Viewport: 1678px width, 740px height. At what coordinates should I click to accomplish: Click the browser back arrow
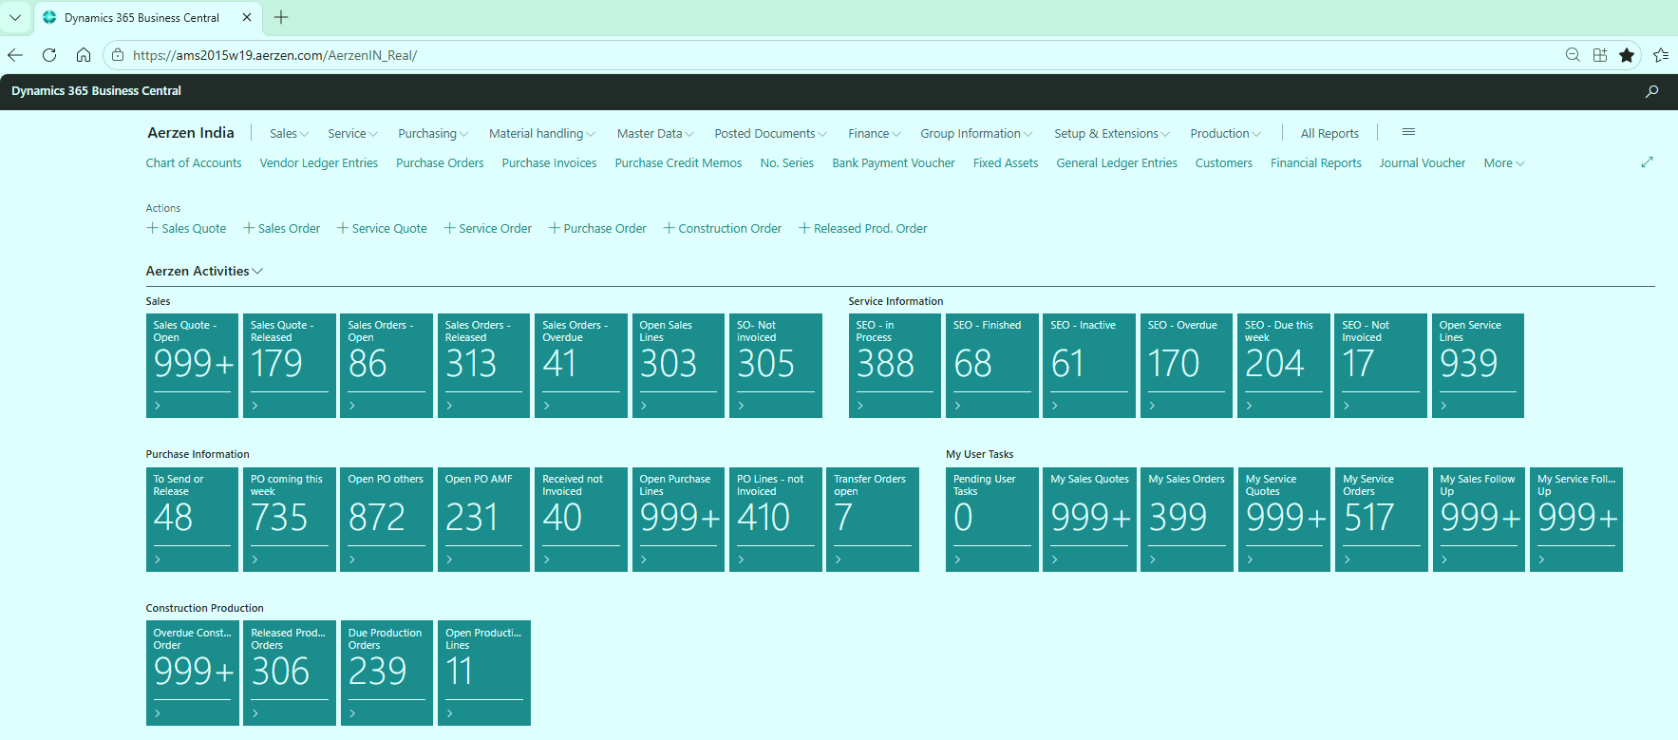[14, 55]
